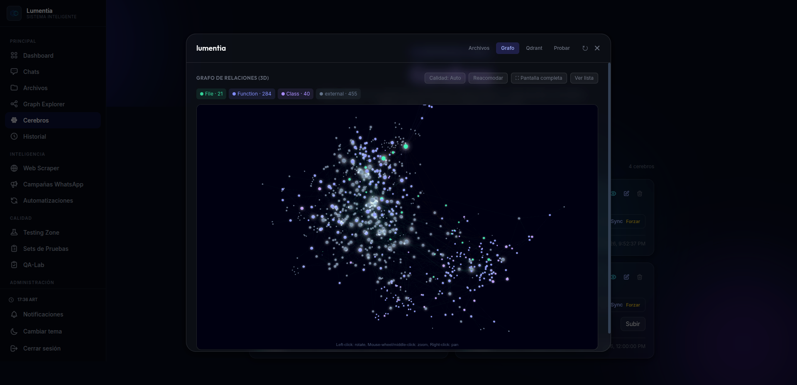Click the Historial clock icon
The image size is (797, 385).
click(x=14, y=137)
